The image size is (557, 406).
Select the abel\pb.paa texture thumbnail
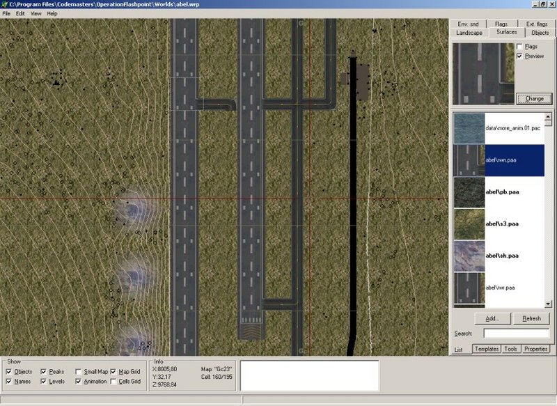[469, 192]
